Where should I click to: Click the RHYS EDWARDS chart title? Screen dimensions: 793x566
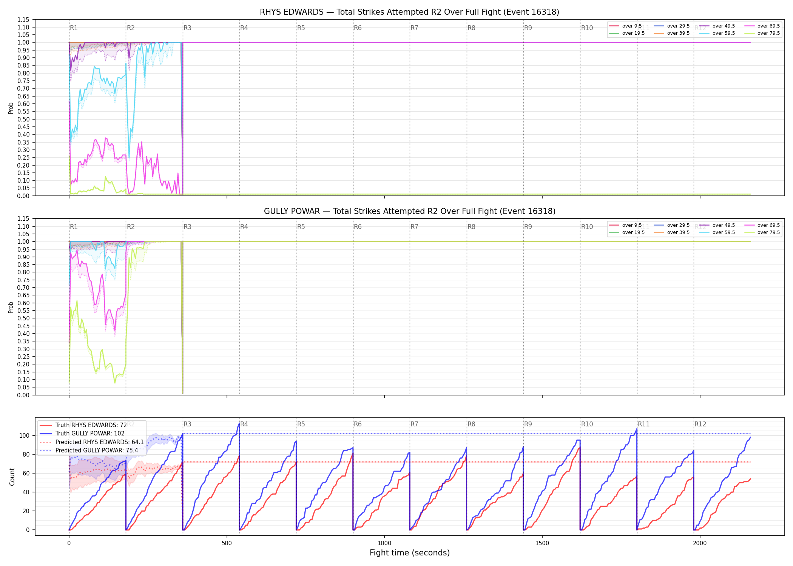click(409, 12)
